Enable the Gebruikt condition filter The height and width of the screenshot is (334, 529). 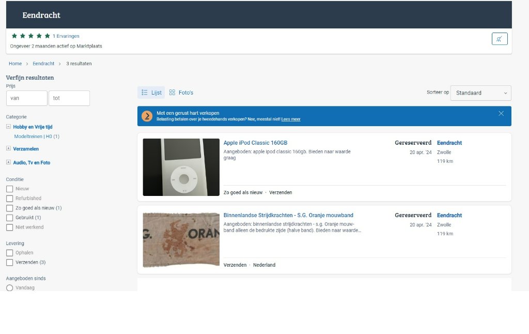pyautogui.click(x=9, y=218)
